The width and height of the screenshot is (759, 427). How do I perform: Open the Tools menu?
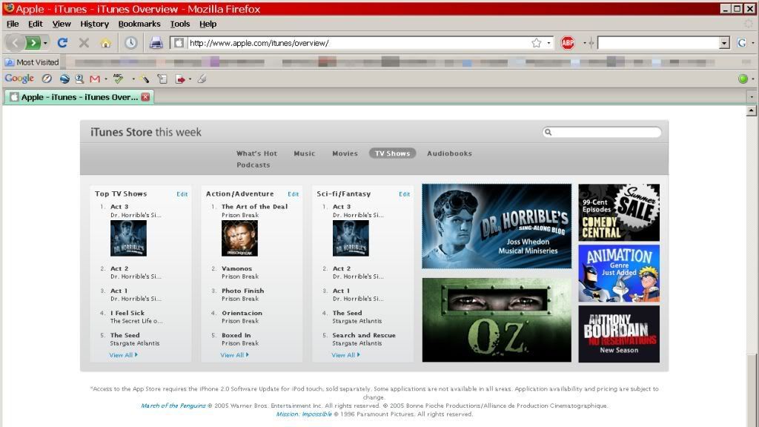[x=179, y=24]
